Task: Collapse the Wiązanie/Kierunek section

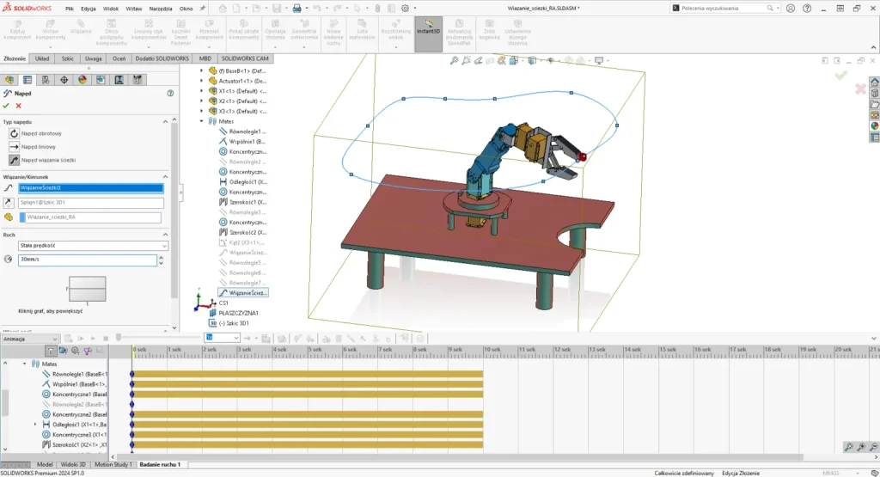Action: click(166, 177)
